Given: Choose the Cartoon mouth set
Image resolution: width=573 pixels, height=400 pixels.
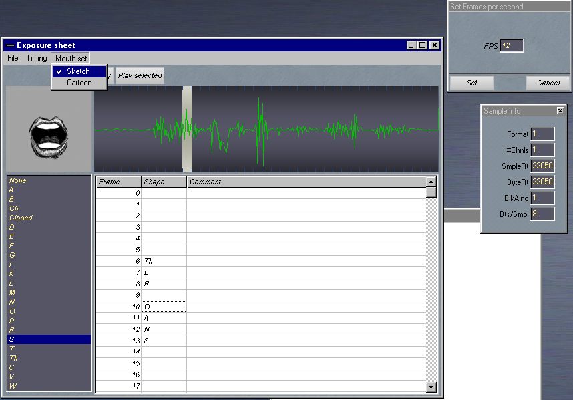Looking at the screenshot, I should [79, 83].
